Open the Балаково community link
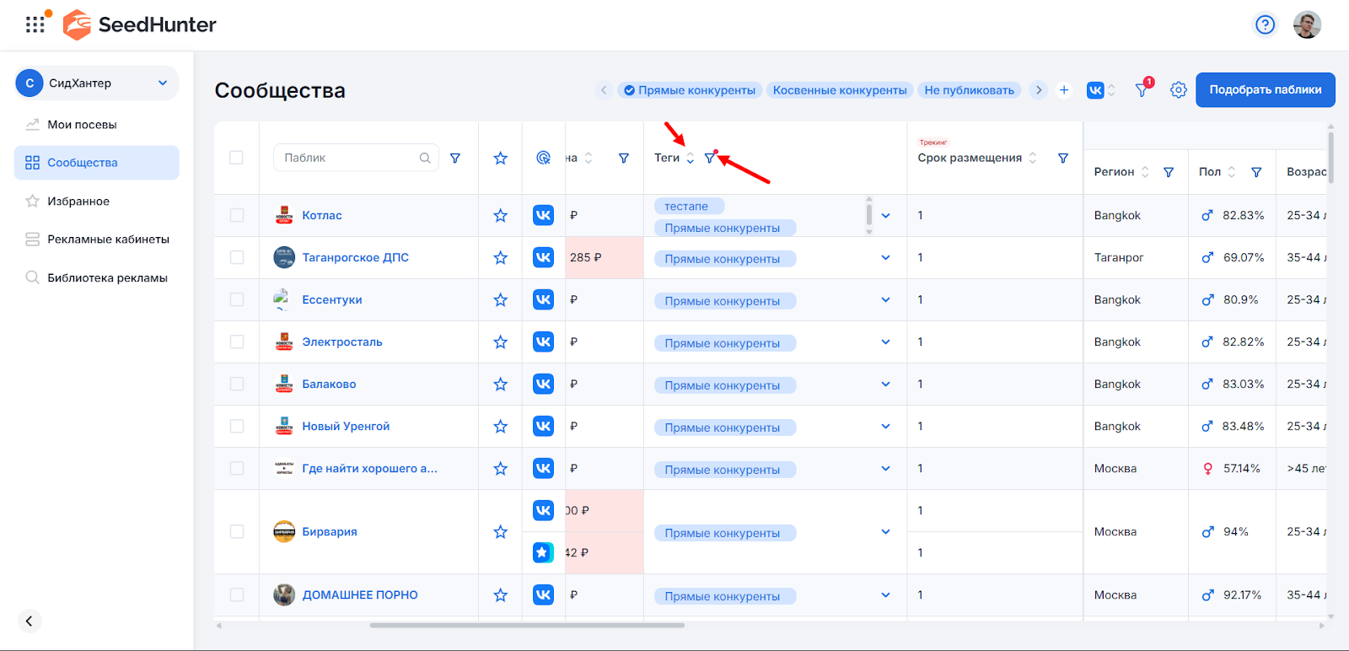 coord(329,385)
